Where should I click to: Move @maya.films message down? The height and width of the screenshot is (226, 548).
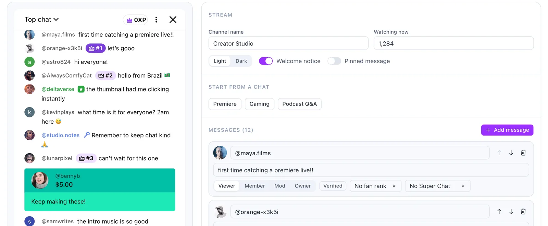[x=511, y=153]
